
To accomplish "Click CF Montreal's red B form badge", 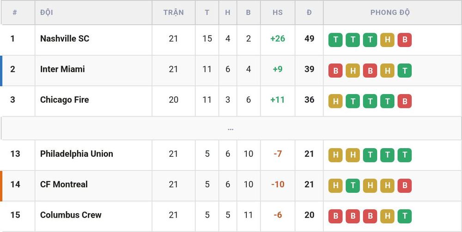I will pyautogui.click(x=405, y=186).
